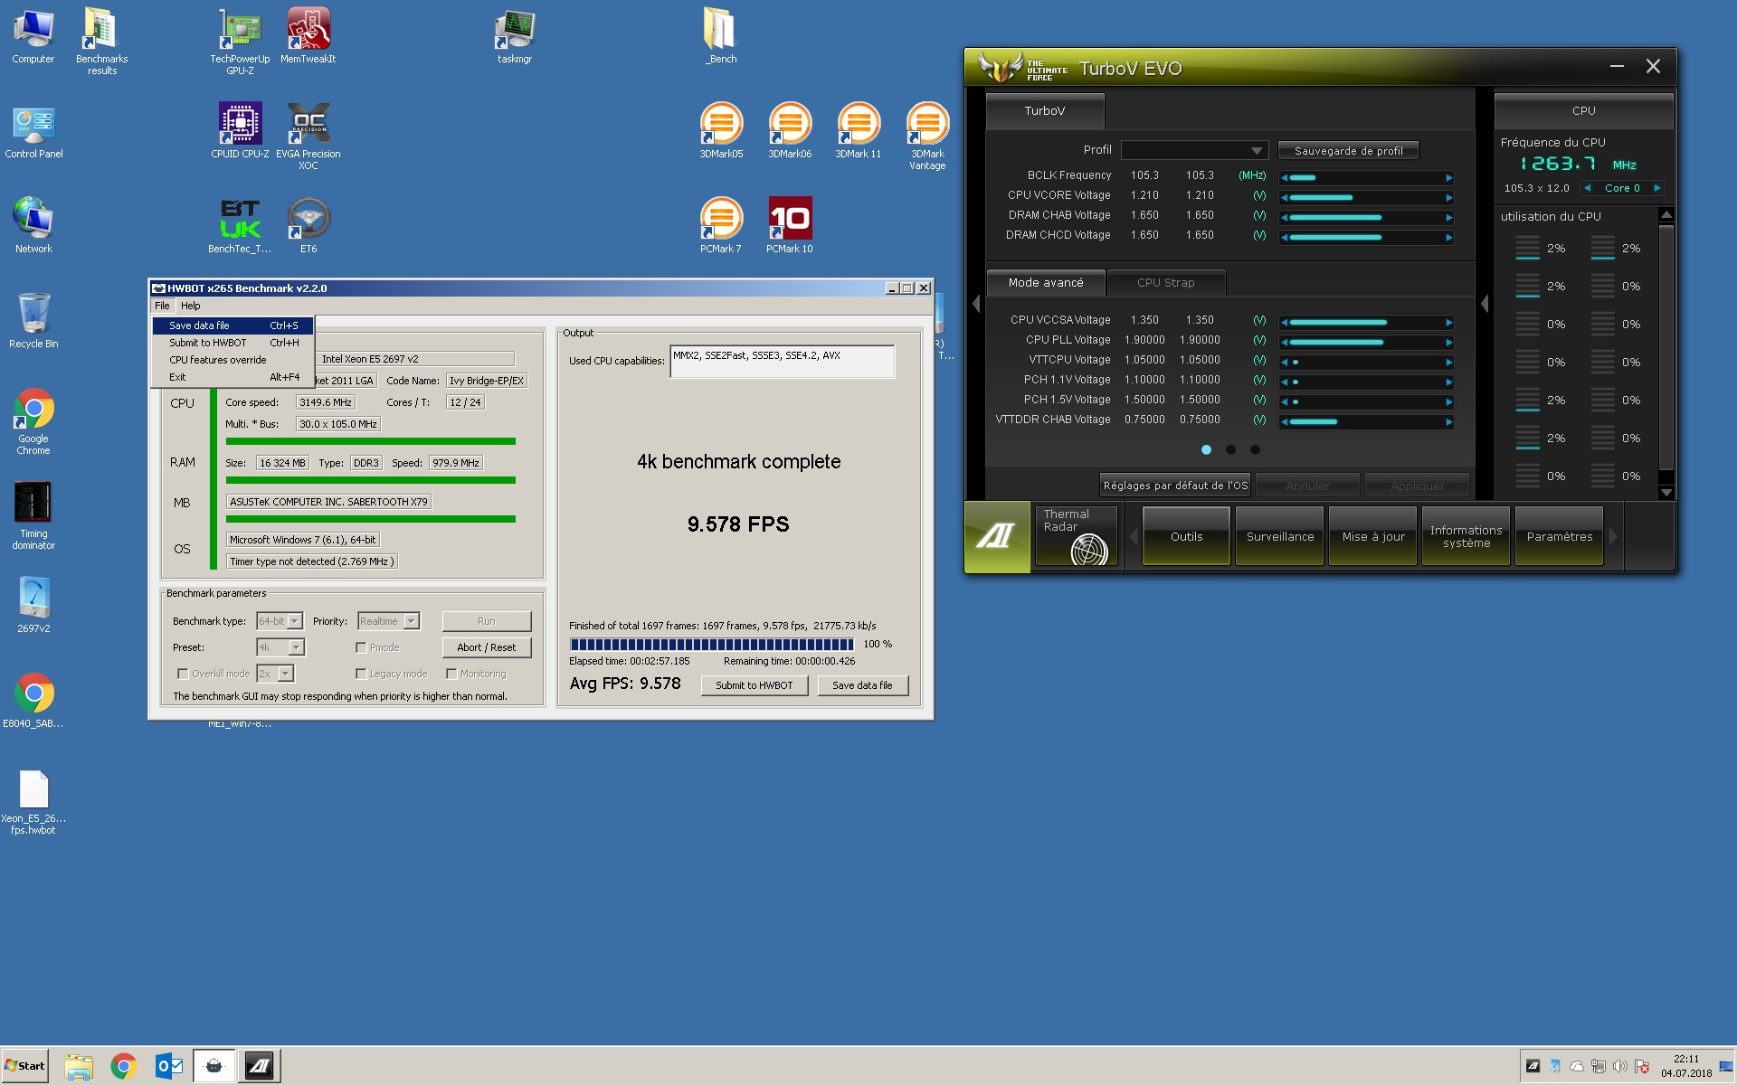
Task: Open the PCMark 10 desktop icon
Action: coord(790,226)
